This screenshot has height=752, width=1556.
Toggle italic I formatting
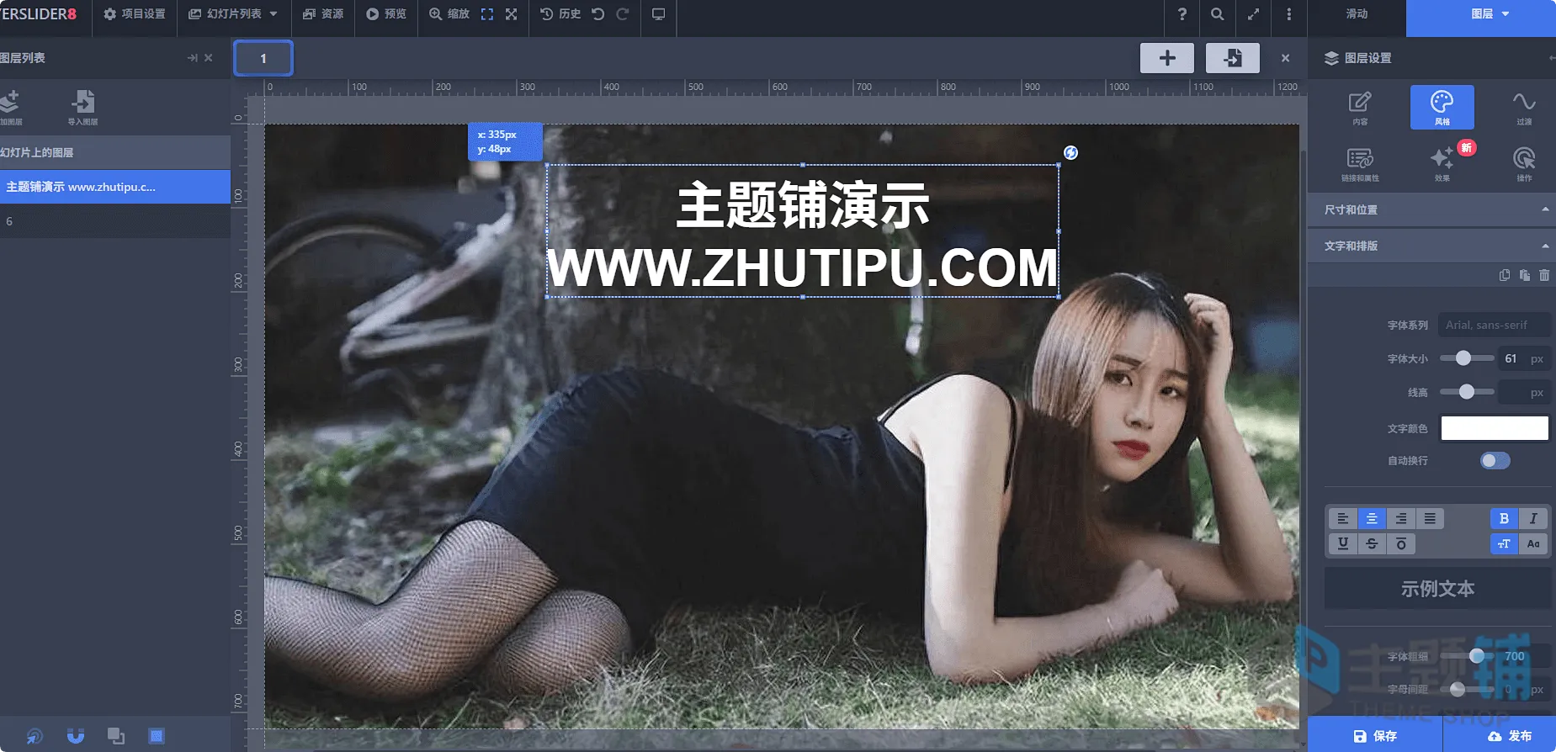tap(1533, 518)
